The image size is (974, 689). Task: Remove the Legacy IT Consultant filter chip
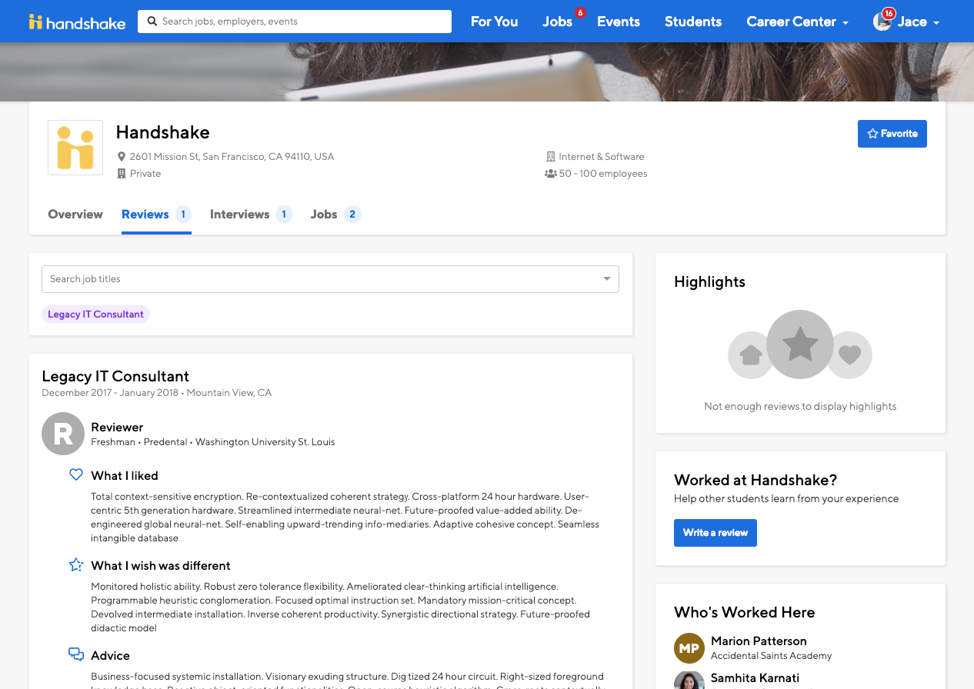tap(95, 314)
